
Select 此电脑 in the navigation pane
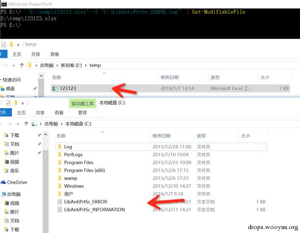coord(11,194)
